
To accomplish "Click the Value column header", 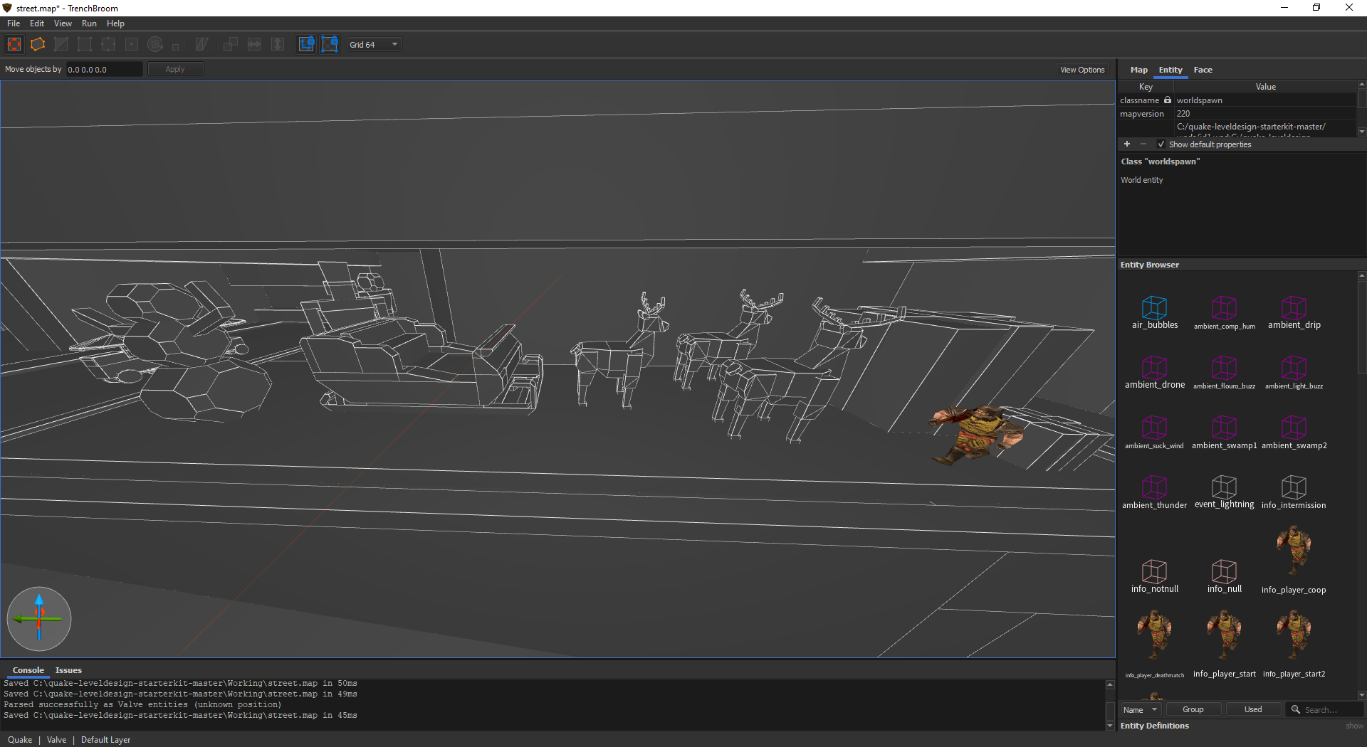I will (1266, 87).
